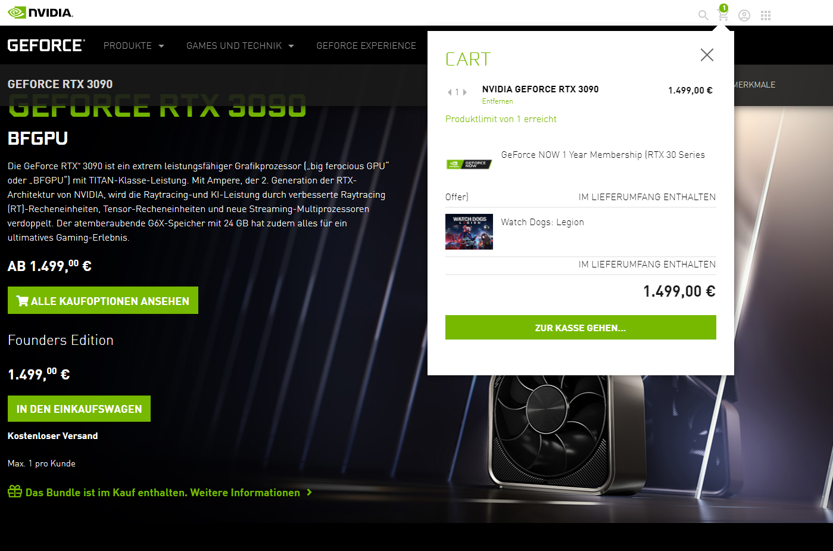Viewport: 833px width, 551px height.
Task: Click Entfernen to remove RTX 3090
Action: pos(497,101)
